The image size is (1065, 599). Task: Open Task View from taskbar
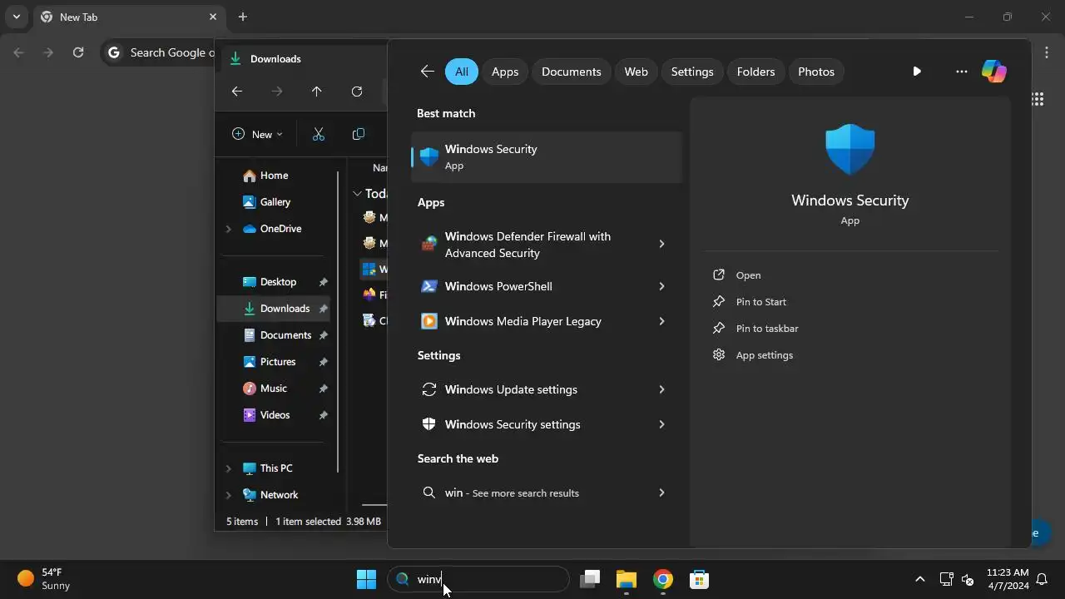[590, 579]
